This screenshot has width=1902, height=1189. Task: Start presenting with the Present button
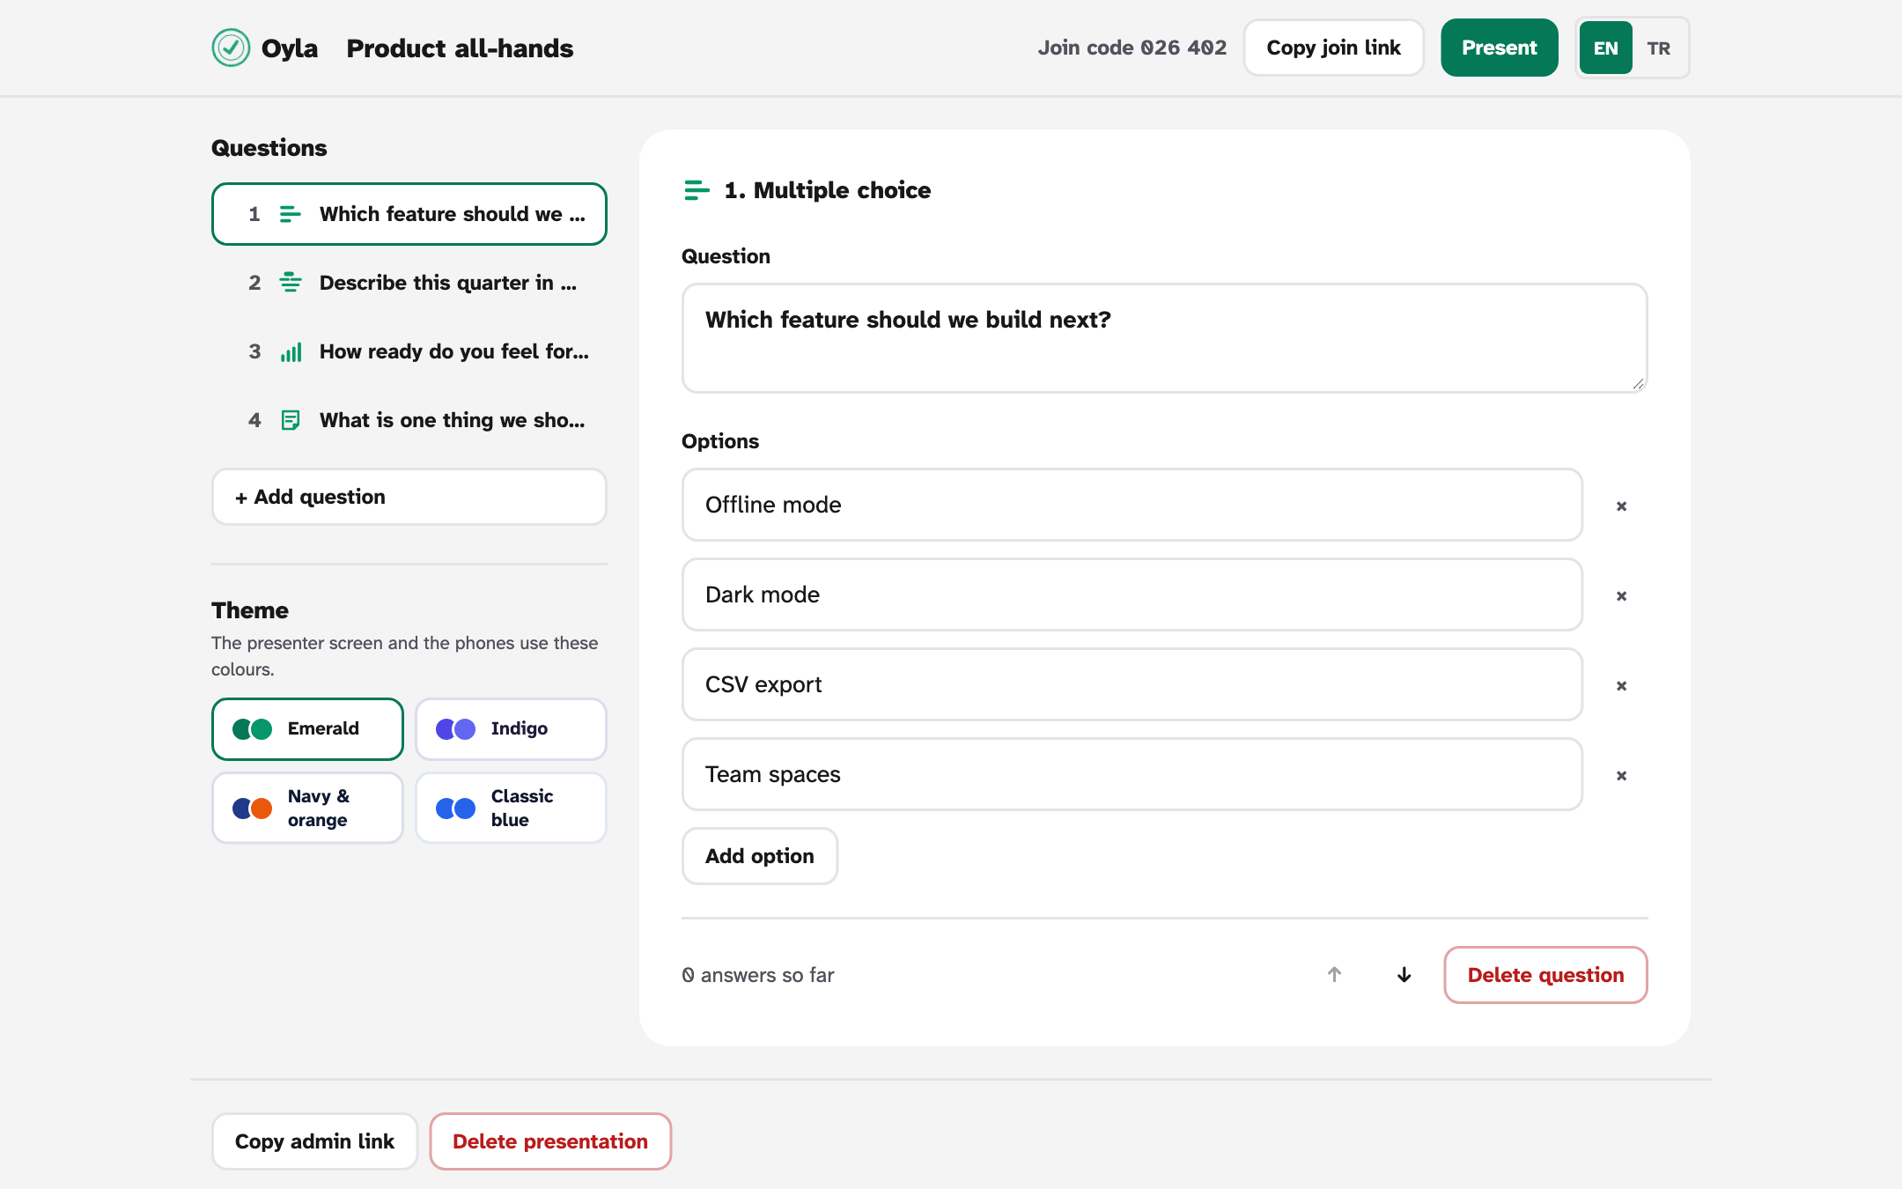click(x=1499, y=48)
